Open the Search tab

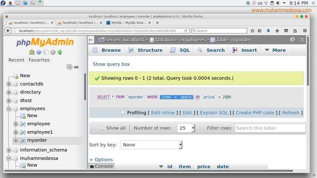[211, 50]
